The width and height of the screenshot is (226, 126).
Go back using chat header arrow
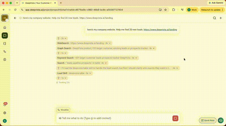coord(15,18)
